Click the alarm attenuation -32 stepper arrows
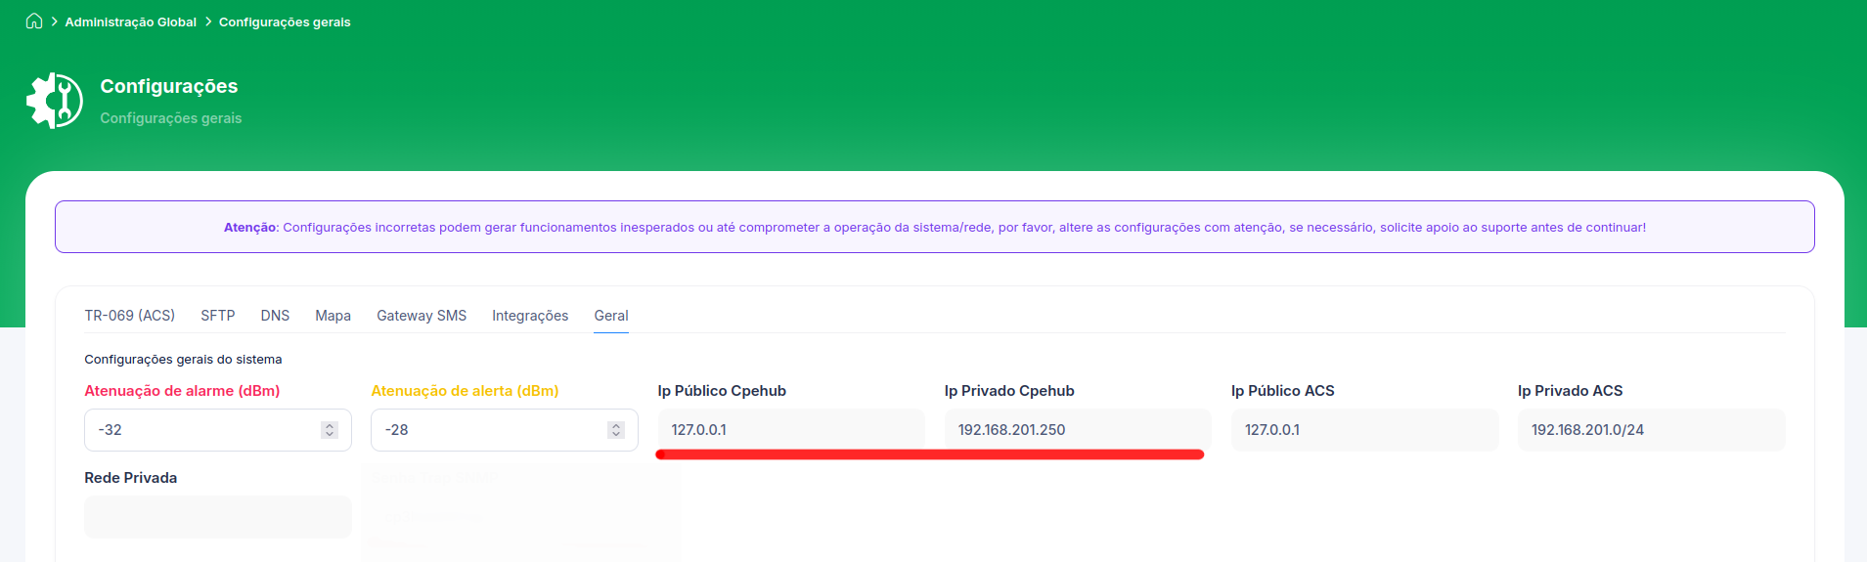Viewport: 1867px width, 562px height. [330, 430]
